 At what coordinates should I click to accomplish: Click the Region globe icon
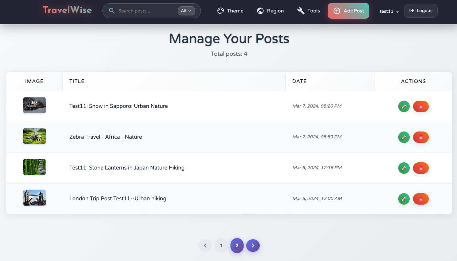click(260, 11)
